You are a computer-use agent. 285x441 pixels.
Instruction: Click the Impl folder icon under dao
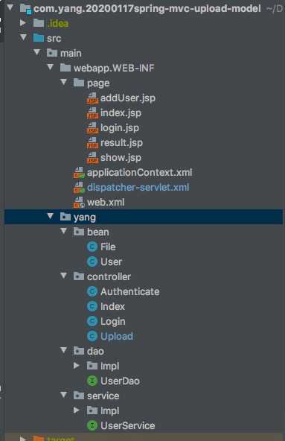pyautogui.click(x=92, y=366)
